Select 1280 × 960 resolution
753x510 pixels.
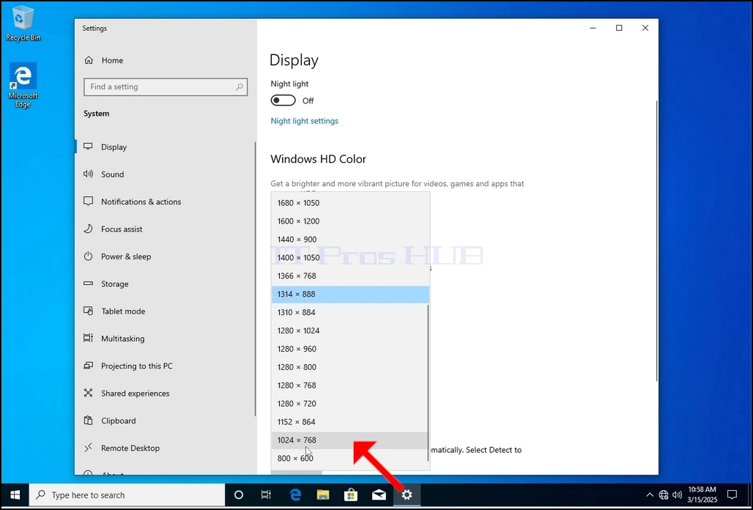[x=350, y=349]
